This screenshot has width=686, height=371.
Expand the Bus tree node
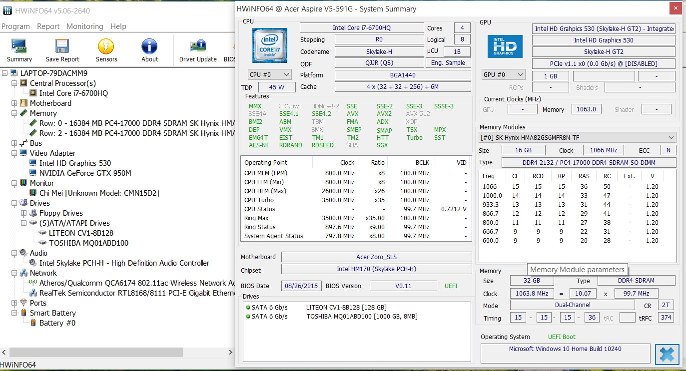pyautogui.click(x=14, y=143)
